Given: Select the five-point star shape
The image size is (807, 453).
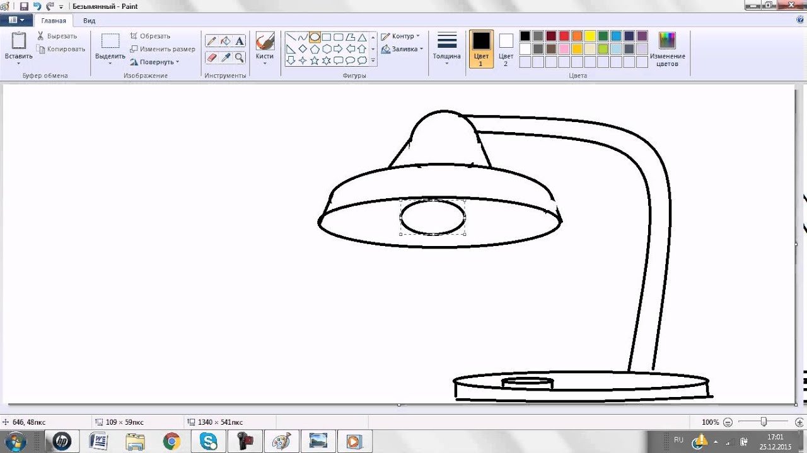Looking at the screenshot, I should [315, 60].
